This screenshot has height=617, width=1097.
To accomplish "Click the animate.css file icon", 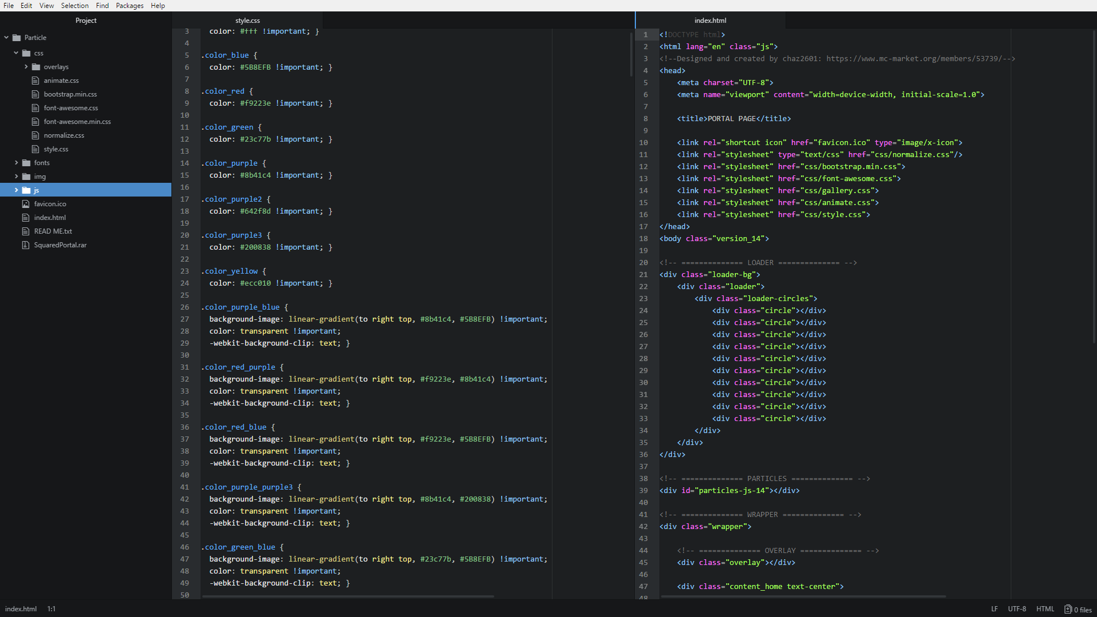I will click(x=35, y=81).
